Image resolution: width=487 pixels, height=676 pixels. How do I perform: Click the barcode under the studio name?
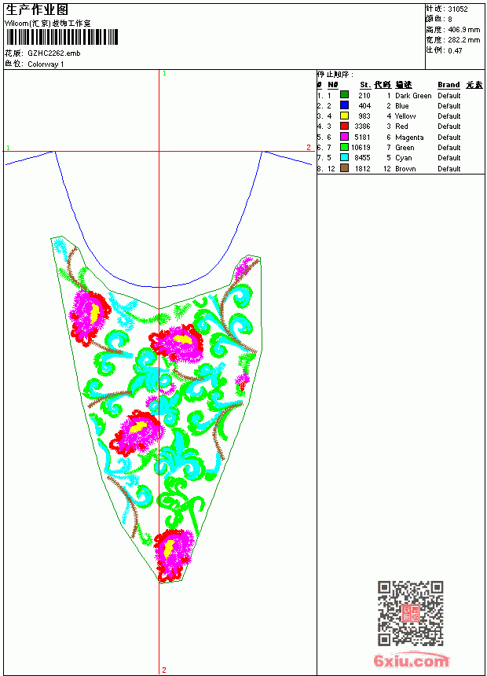(62, 37)
